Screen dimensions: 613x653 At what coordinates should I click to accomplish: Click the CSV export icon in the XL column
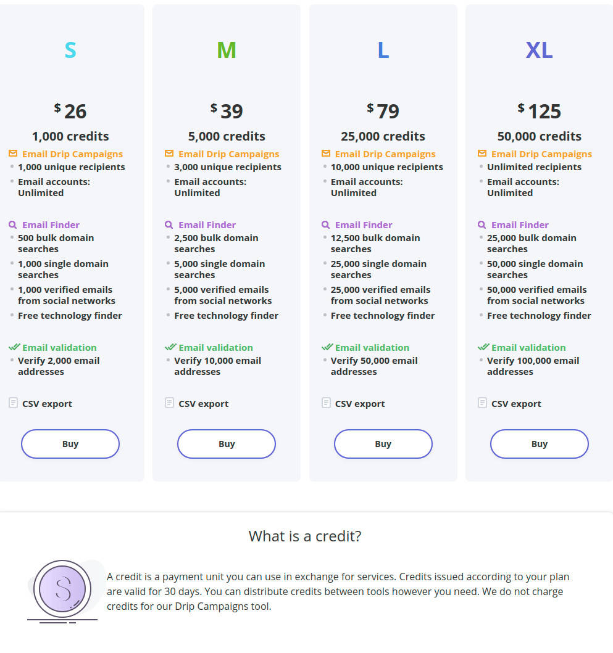click(482, 403)
